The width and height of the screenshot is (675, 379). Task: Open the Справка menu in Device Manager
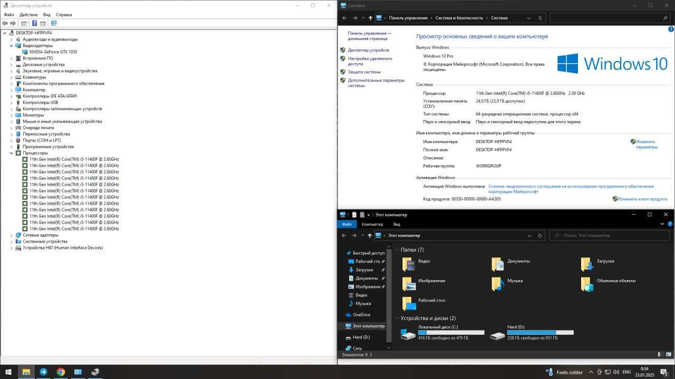(64, 15)
